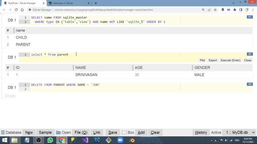Open WhatsApp from the taskbar

click(50, 140)
